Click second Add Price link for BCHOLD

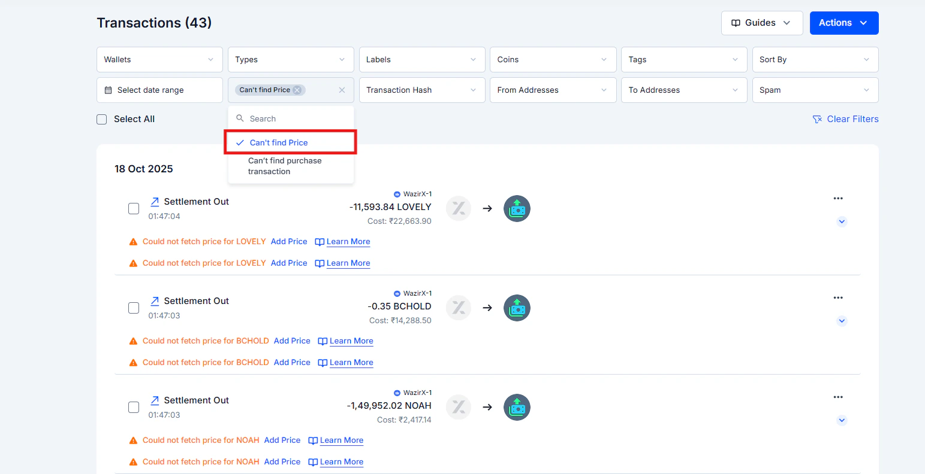(292, 362)
